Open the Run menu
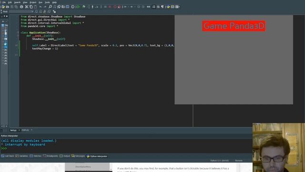305x172 pixels. [40, 2]
